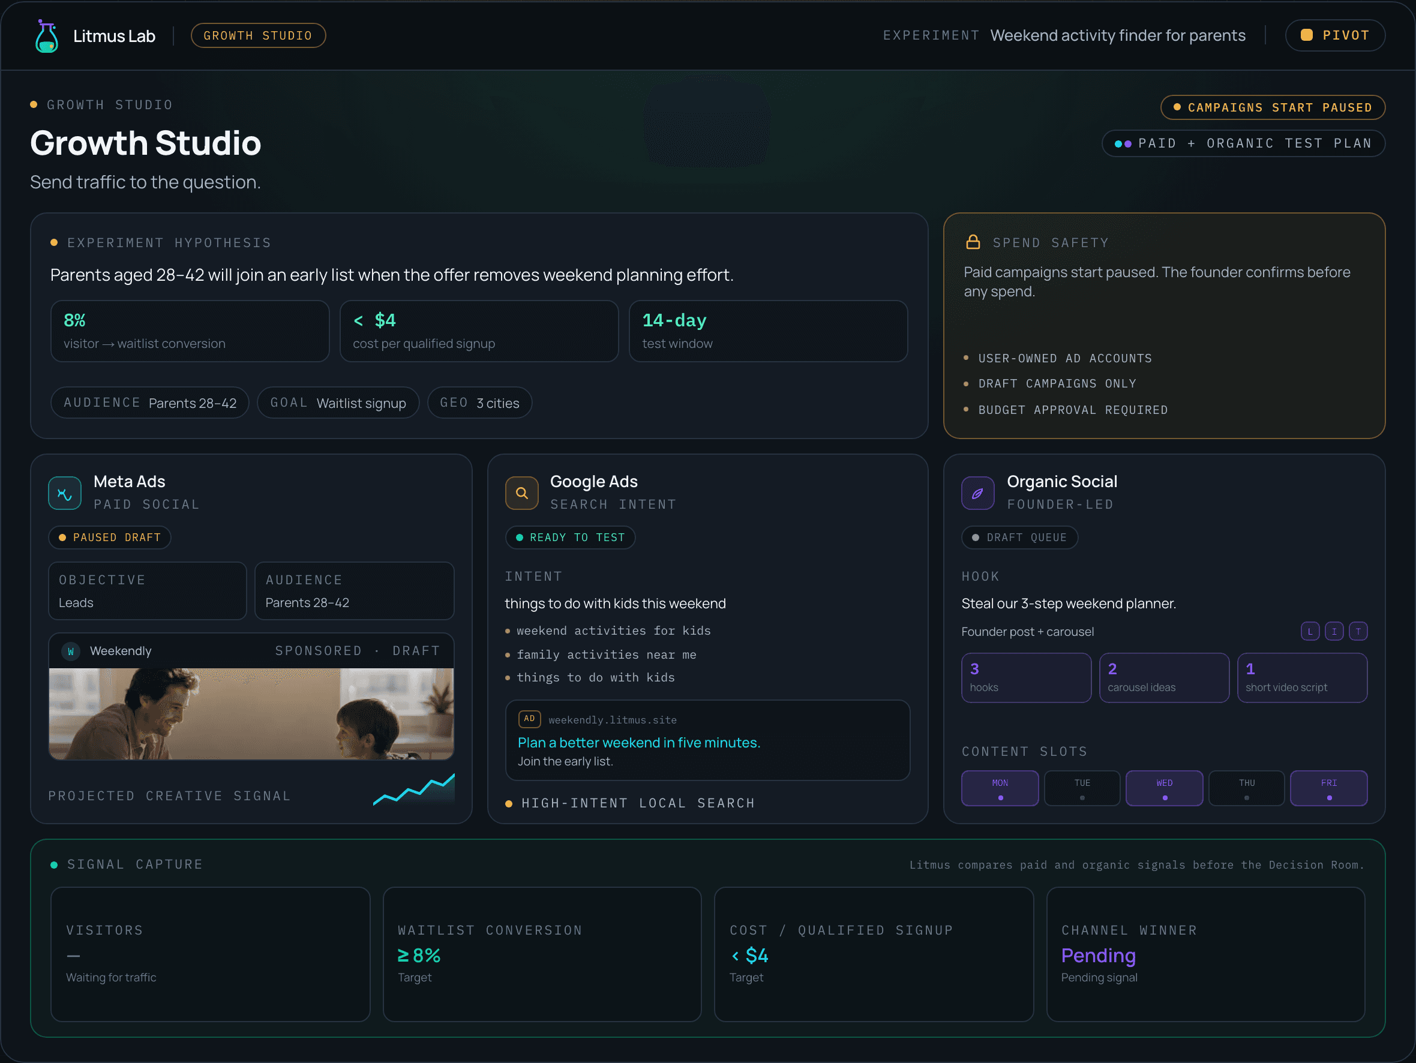Click the Cost / Qualified Signup card
Viewport: 1416px width, 1063px height.
pos(874,954)
